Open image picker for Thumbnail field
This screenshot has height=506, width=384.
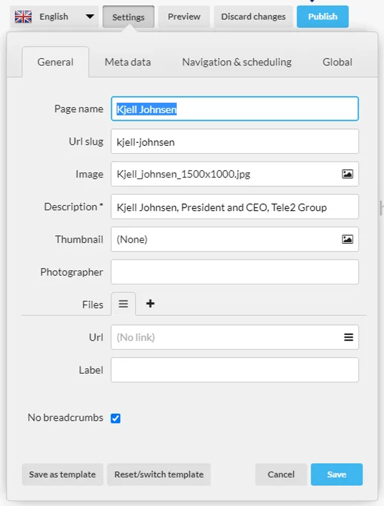pos(347,239)
